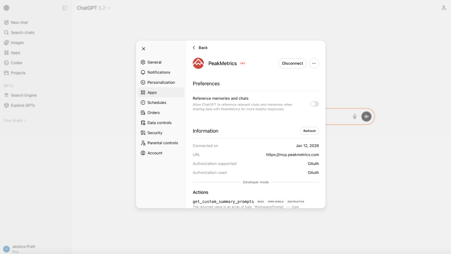
Task: Open General settings tab
Action: (154, 62)
